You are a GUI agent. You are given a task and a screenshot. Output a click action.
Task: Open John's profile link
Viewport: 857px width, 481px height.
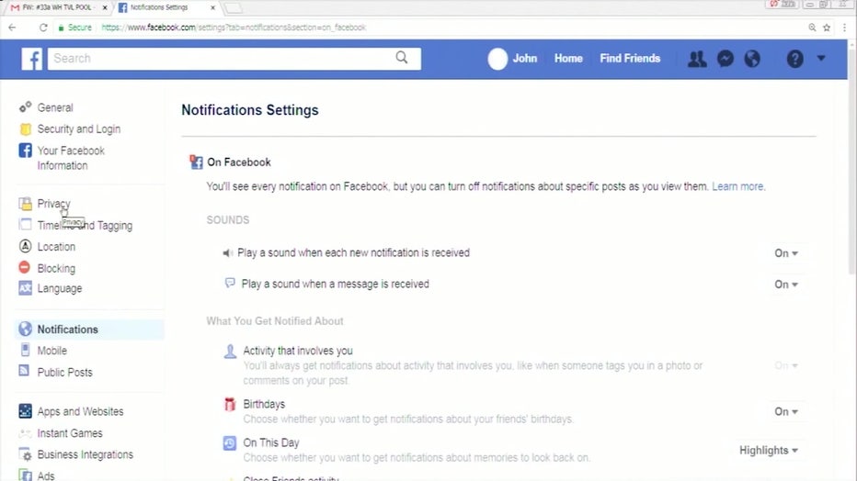525,59
